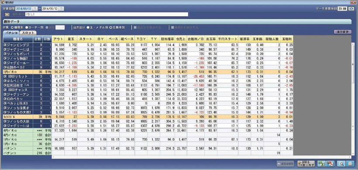Screen dimensions: 358x170
Task: Click the 千円スタート column header
Action: pos(227,39)
